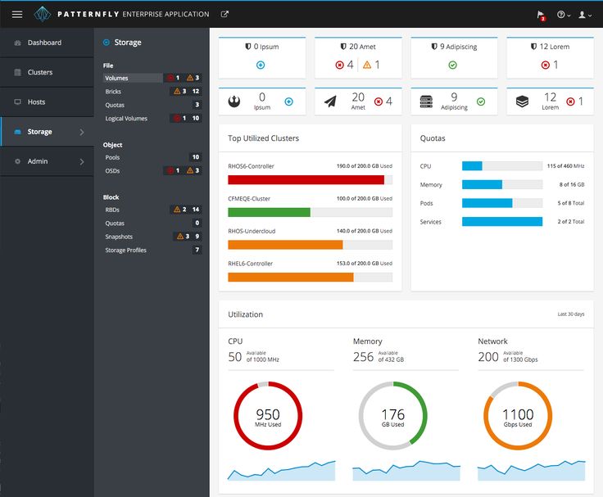Click the warning icon on 20 Amet card

pyautogui.click(x=367, y=65)
